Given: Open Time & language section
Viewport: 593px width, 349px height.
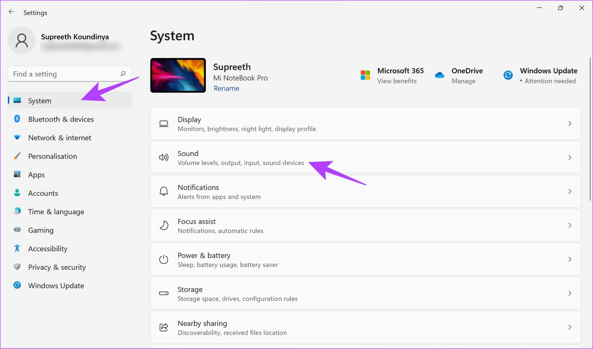Looking at the screenshot, I should [56, 212].
